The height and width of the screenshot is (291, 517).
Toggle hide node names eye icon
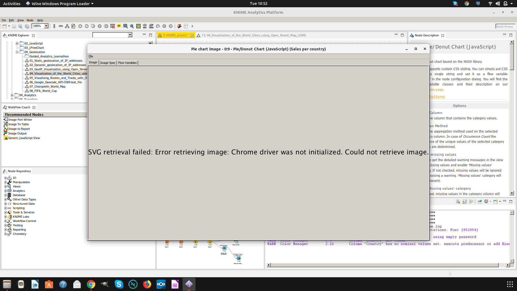[151, 26]
